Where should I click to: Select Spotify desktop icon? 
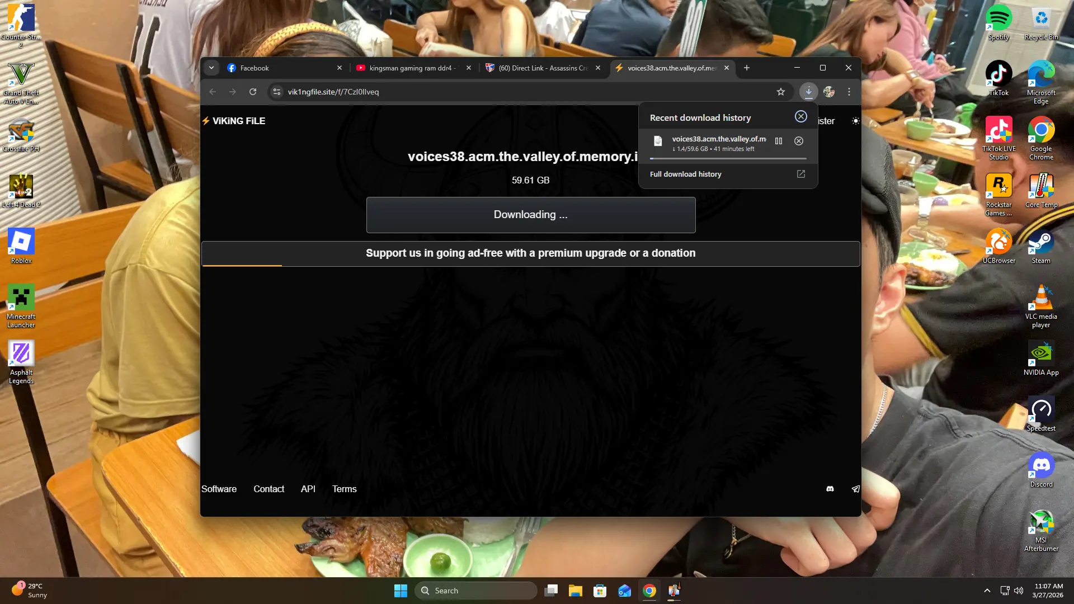pyautogui.click(x=998, y=22)
